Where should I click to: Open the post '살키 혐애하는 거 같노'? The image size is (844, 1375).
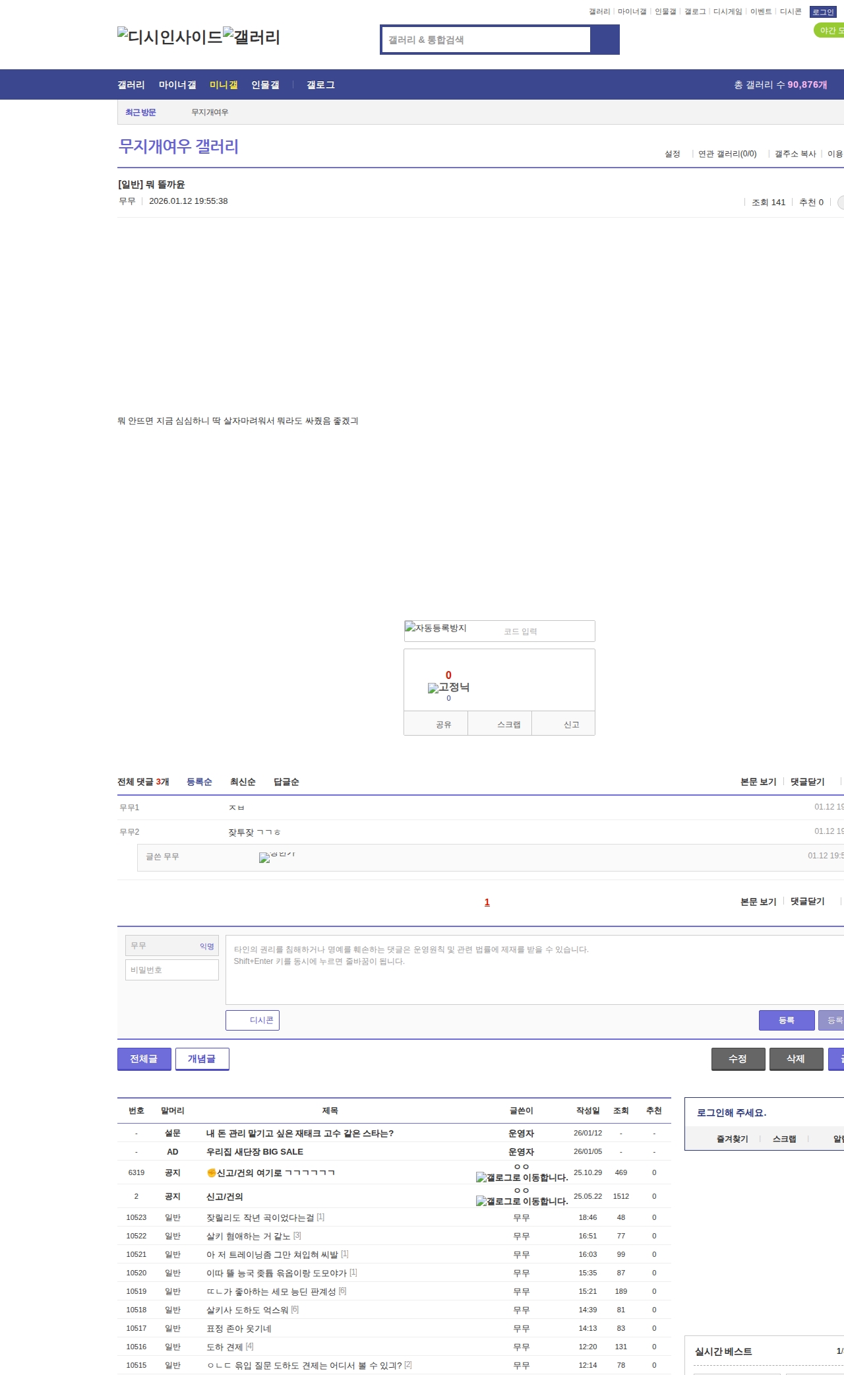tap(248, 1236)
